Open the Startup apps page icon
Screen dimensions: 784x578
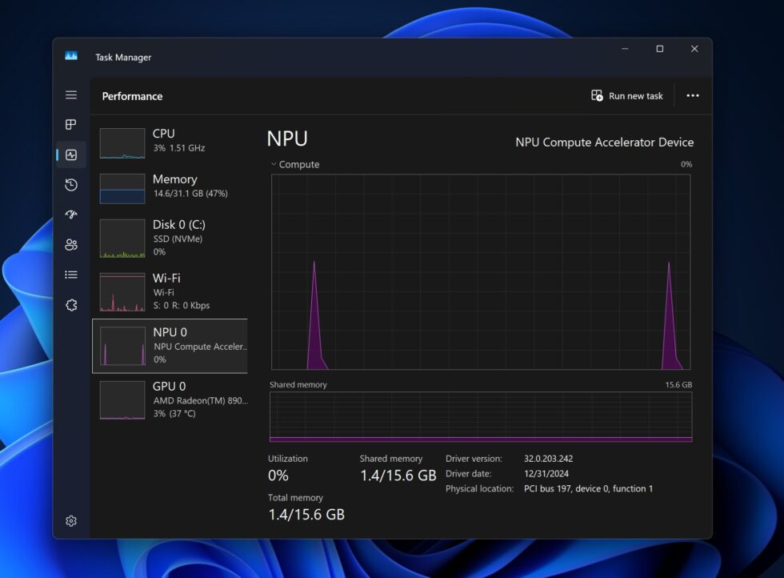pos(71,215)
